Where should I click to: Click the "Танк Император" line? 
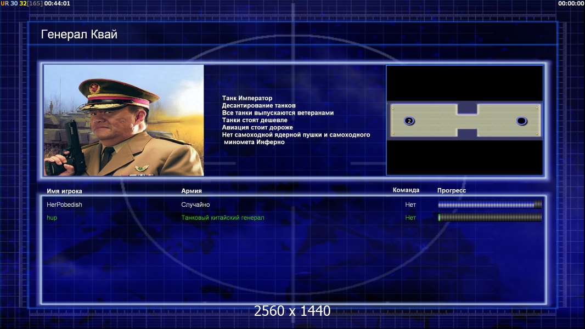[247, 98]
